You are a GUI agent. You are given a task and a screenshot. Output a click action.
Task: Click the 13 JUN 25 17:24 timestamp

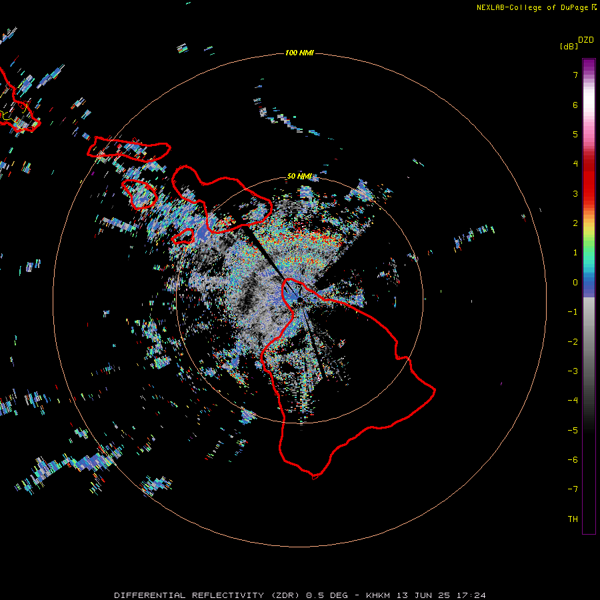(441, 595)
